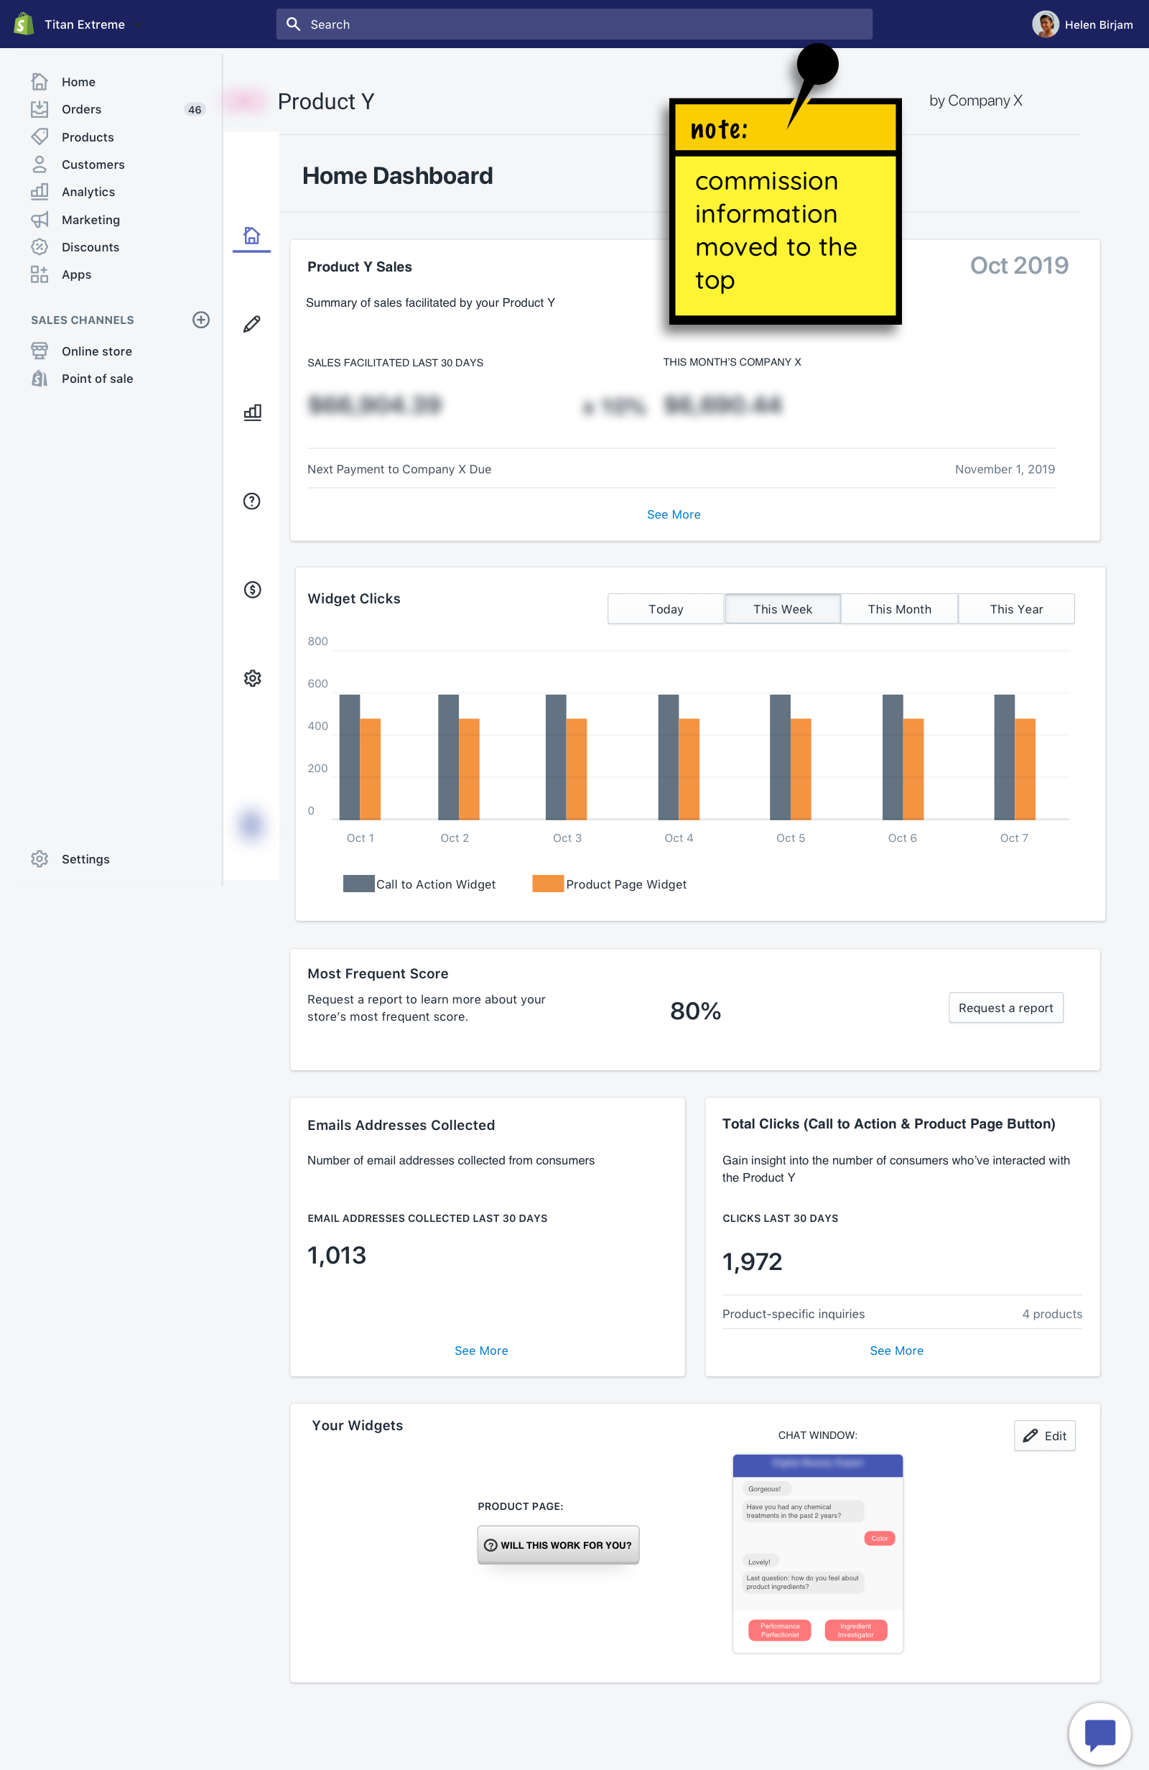This screenshot has width=1149, height=1770.
Task: Select the app home dashboard icon
Action: pos(252,236)
